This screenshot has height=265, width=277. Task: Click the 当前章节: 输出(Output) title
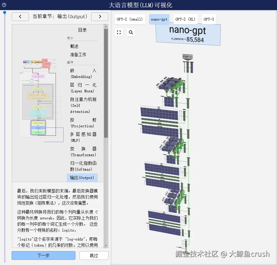[x=60, y=16]
